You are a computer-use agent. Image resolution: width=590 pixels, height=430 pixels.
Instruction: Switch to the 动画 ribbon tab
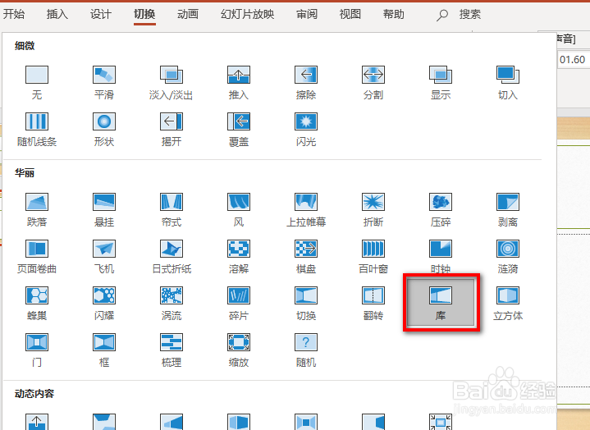click(188, 14)
